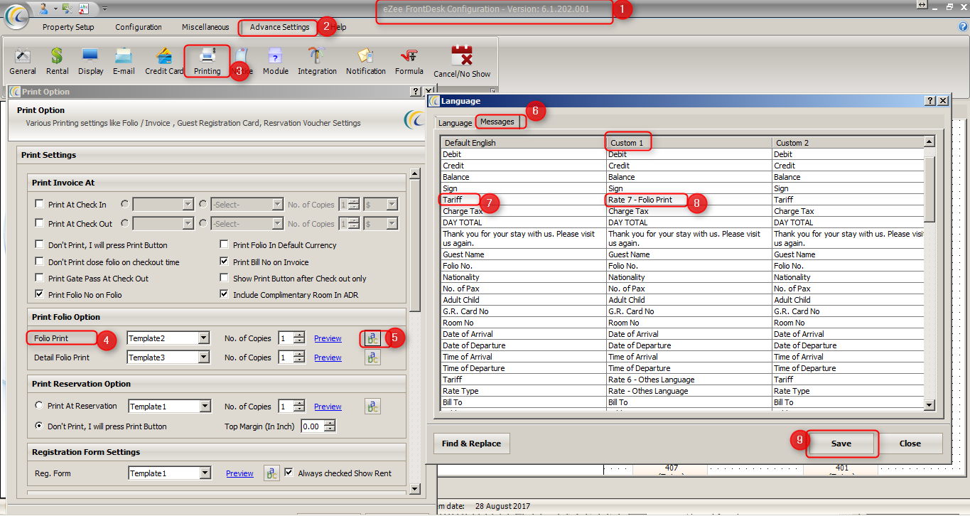
Task: Click Preview link for Detail Folio Print
Action: 328,358
